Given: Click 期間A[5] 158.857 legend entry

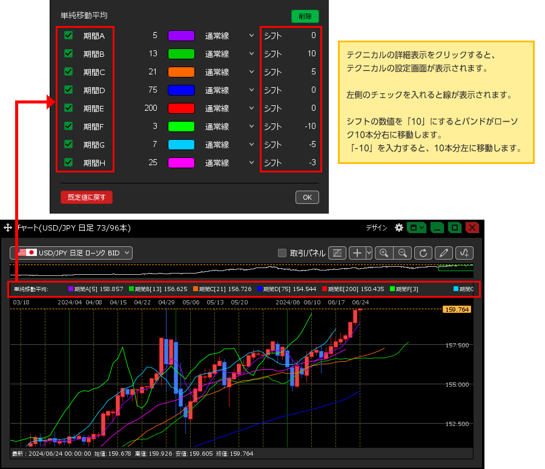Looking at the screenshot, I should [96, 289].
